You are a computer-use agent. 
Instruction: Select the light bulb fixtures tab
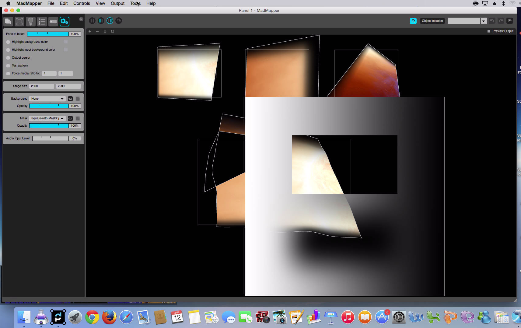tap(30, 22)
